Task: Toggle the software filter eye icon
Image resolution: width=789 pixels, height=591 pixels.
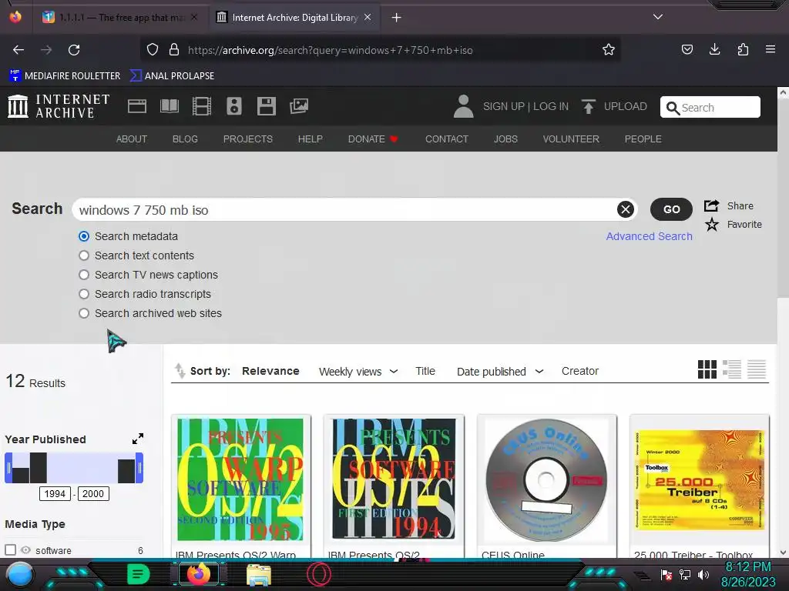Action: (25, 549)
